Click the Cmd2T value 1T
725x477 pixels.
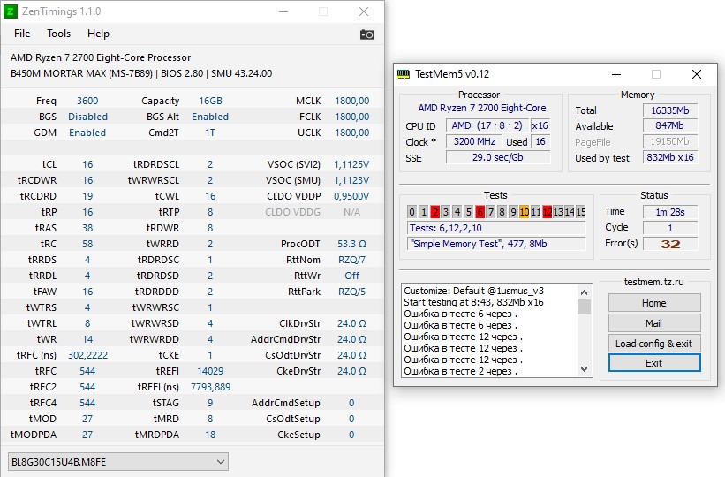pos(210,132)
